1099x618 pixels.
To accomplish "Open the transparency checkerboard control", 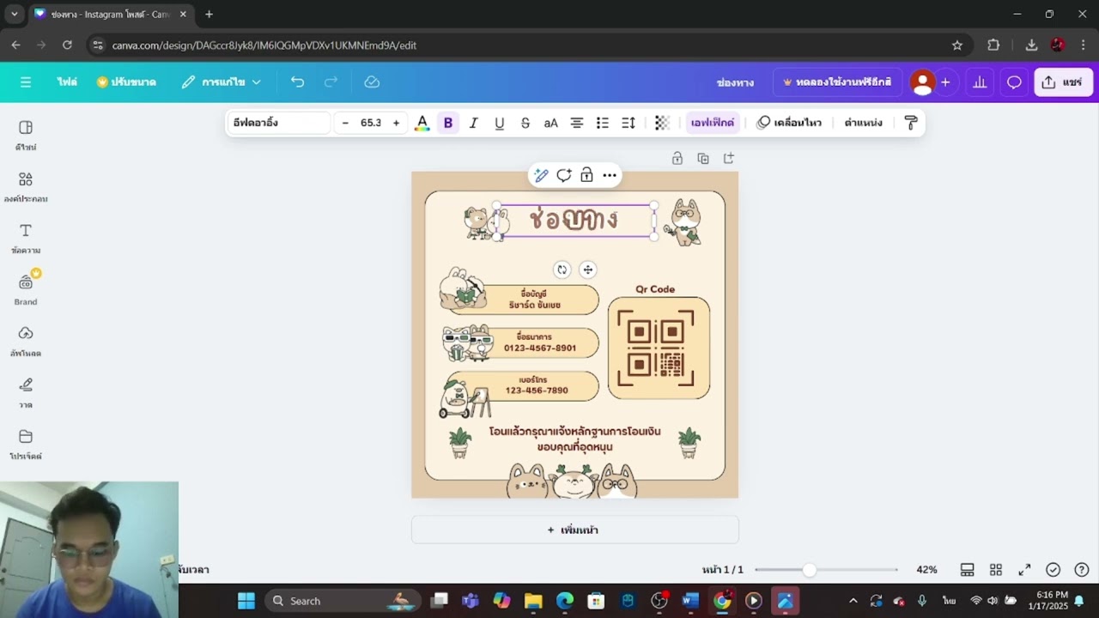I will tap(662, 123).
